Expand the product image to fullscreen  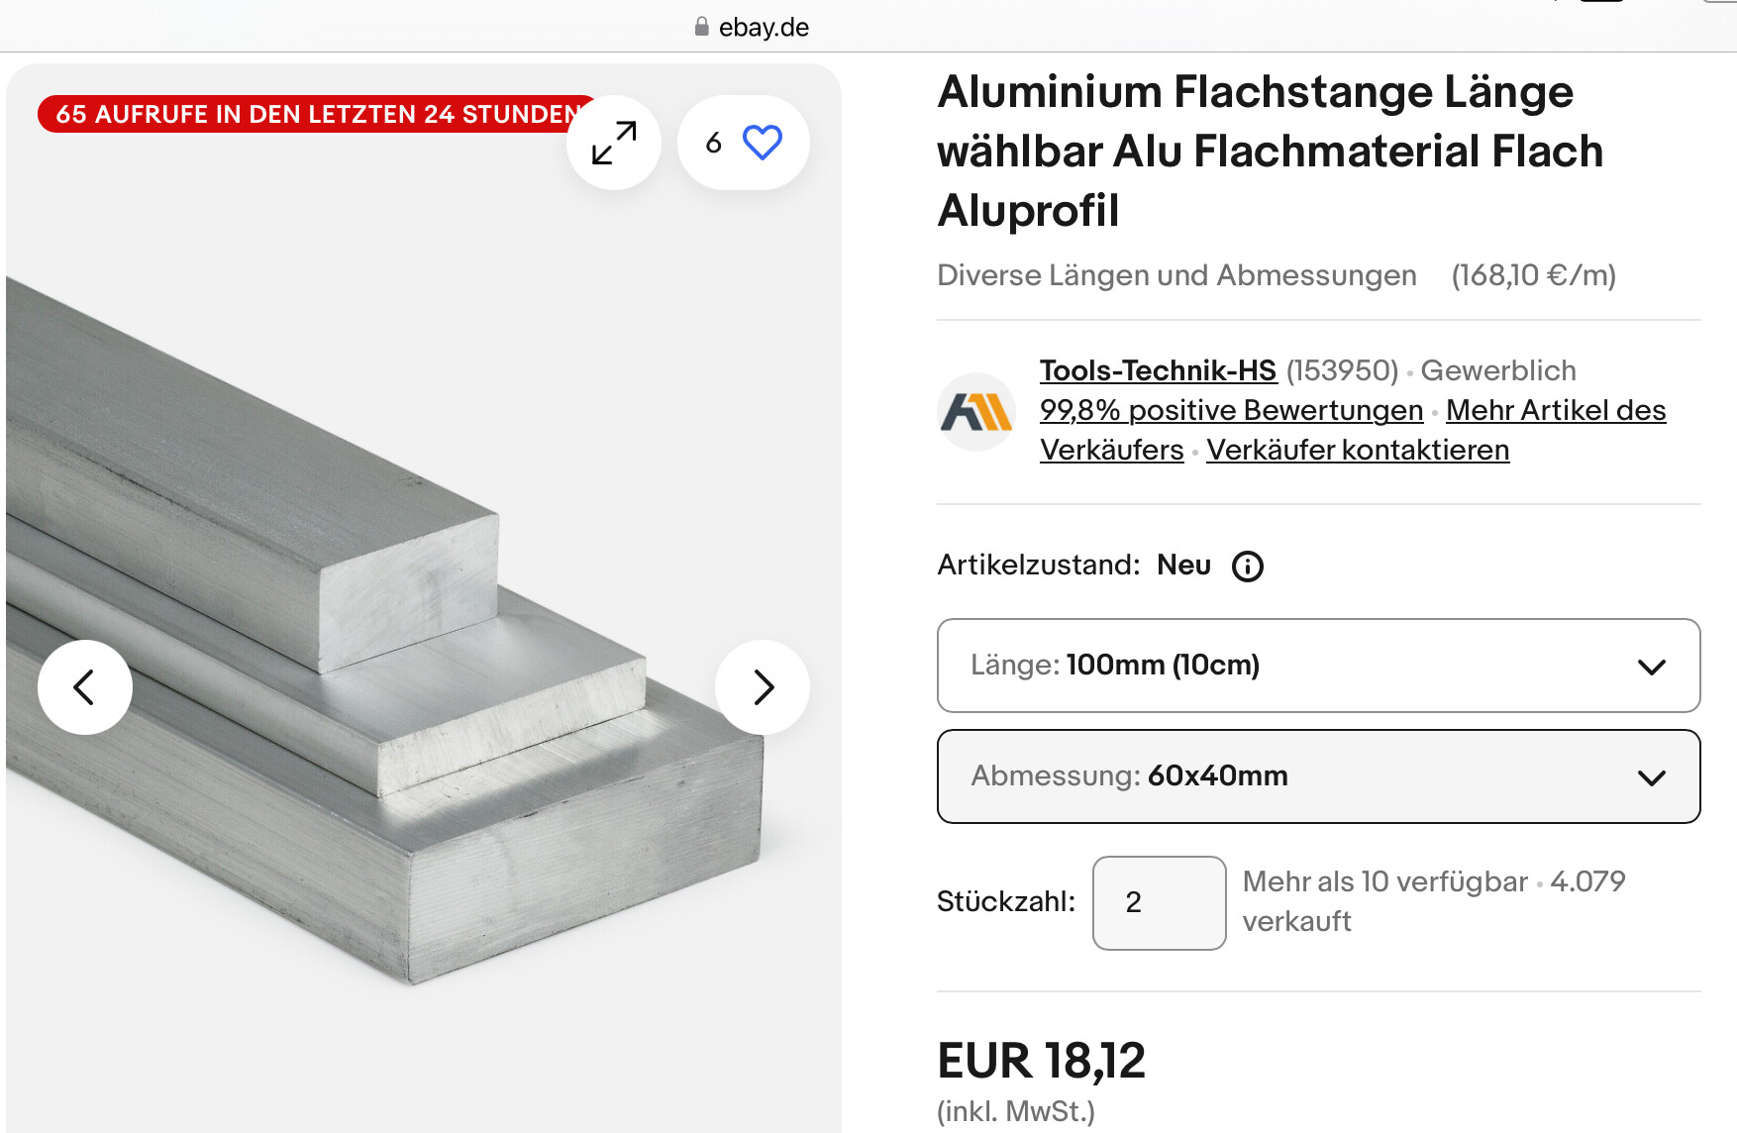click(x=614, y=143)
